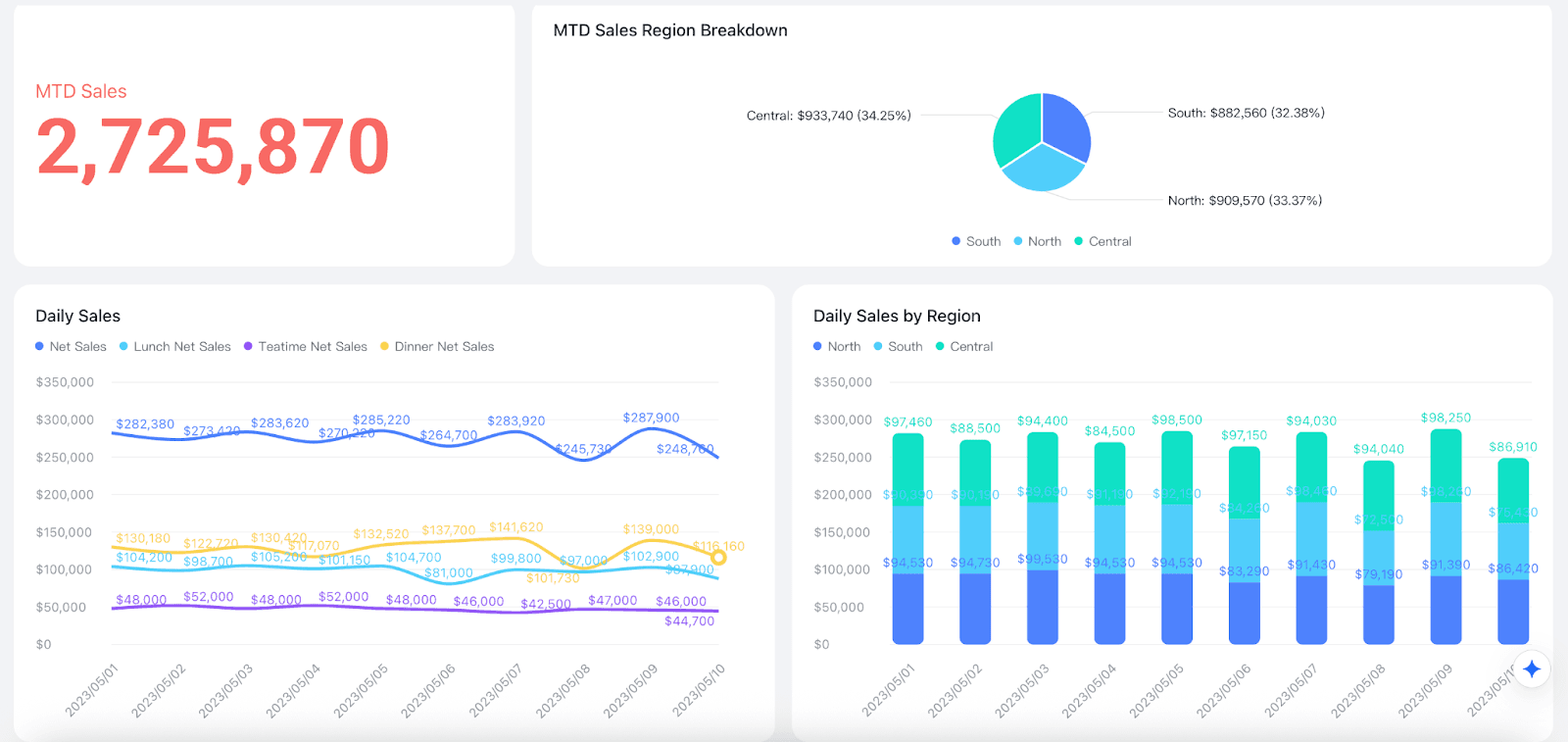Click the $42,500 teatime sales label

pyautogui.click(x=546, y=605)
